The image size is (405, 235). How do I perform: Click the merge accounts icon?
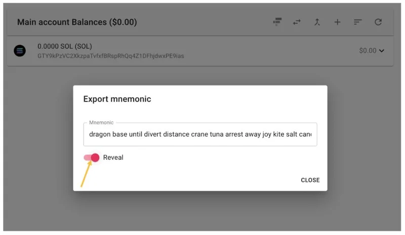click(x=317, y=22)
